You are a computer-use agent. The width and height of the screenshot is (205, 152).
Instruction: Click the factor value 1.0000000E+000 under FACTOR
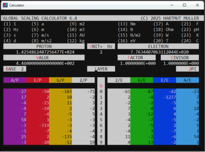click(138, 64)
